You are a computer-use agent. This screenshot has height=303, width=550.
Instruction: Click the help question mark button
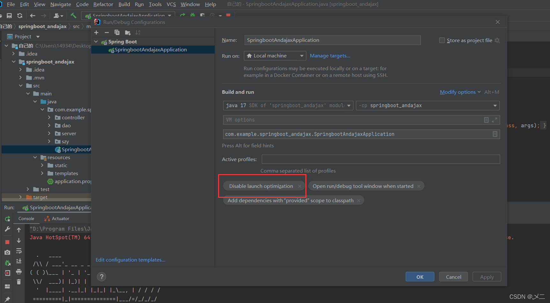102,277
